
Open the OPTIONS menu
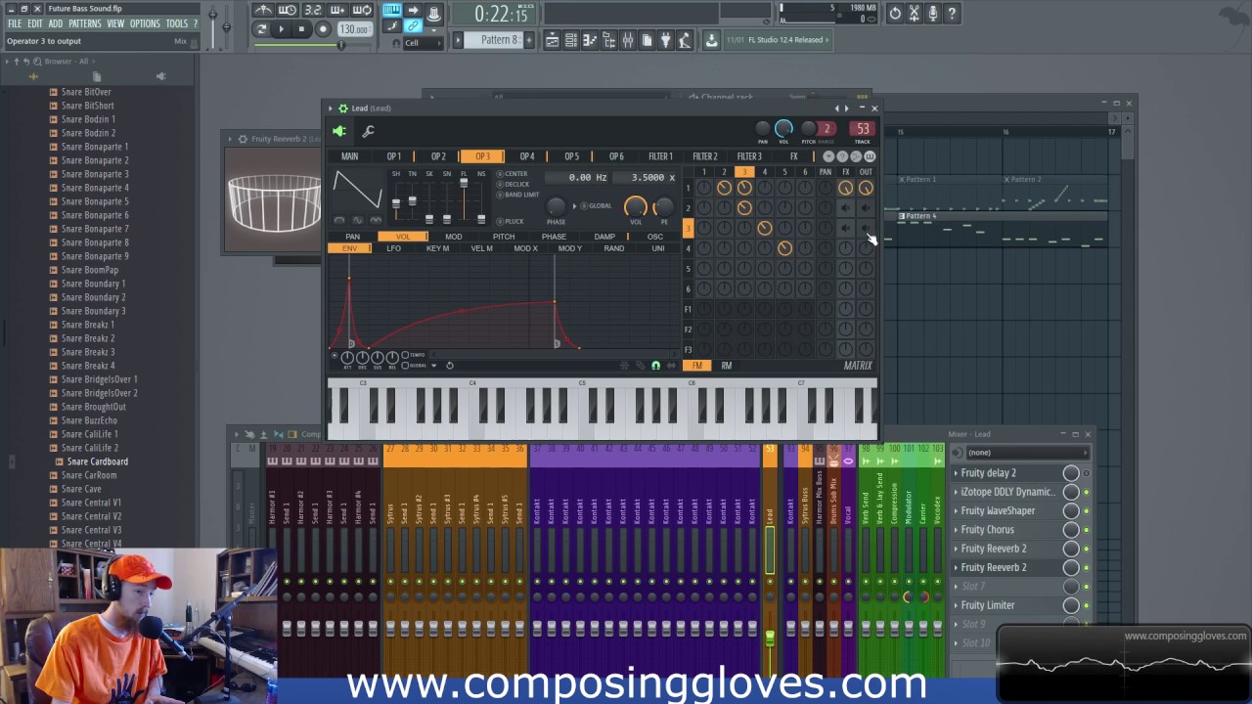click(145, 23)
